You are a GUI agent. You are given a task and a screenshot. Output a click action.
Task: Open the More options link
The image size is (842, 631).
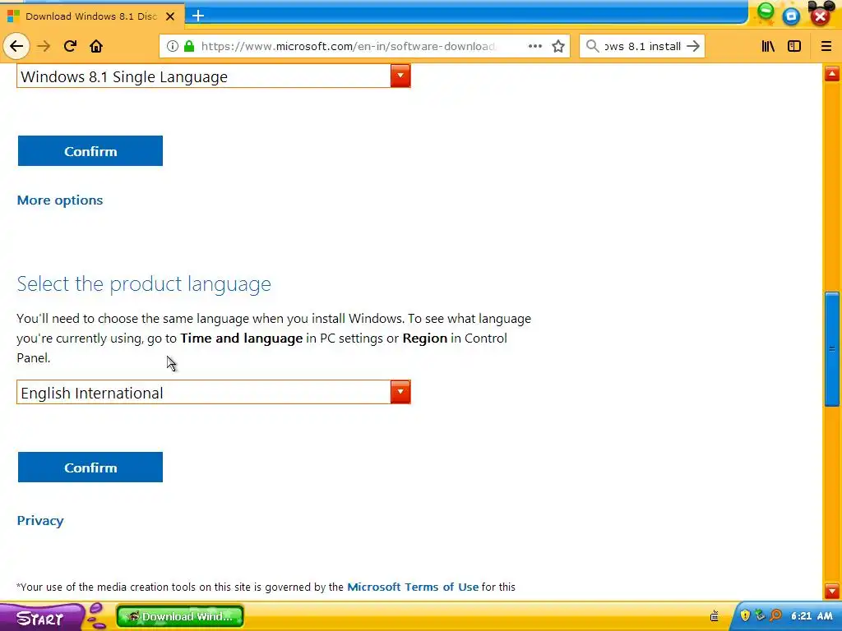[59, 200]
